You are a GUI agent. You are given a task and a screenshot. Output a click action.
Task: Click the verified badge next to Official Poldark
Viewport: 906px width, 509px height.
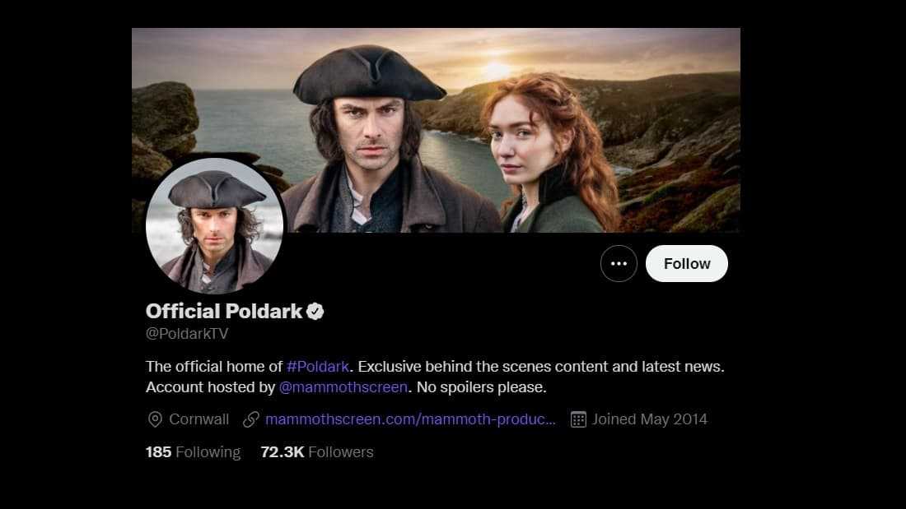pyautogui.click(x=315, y=311)
